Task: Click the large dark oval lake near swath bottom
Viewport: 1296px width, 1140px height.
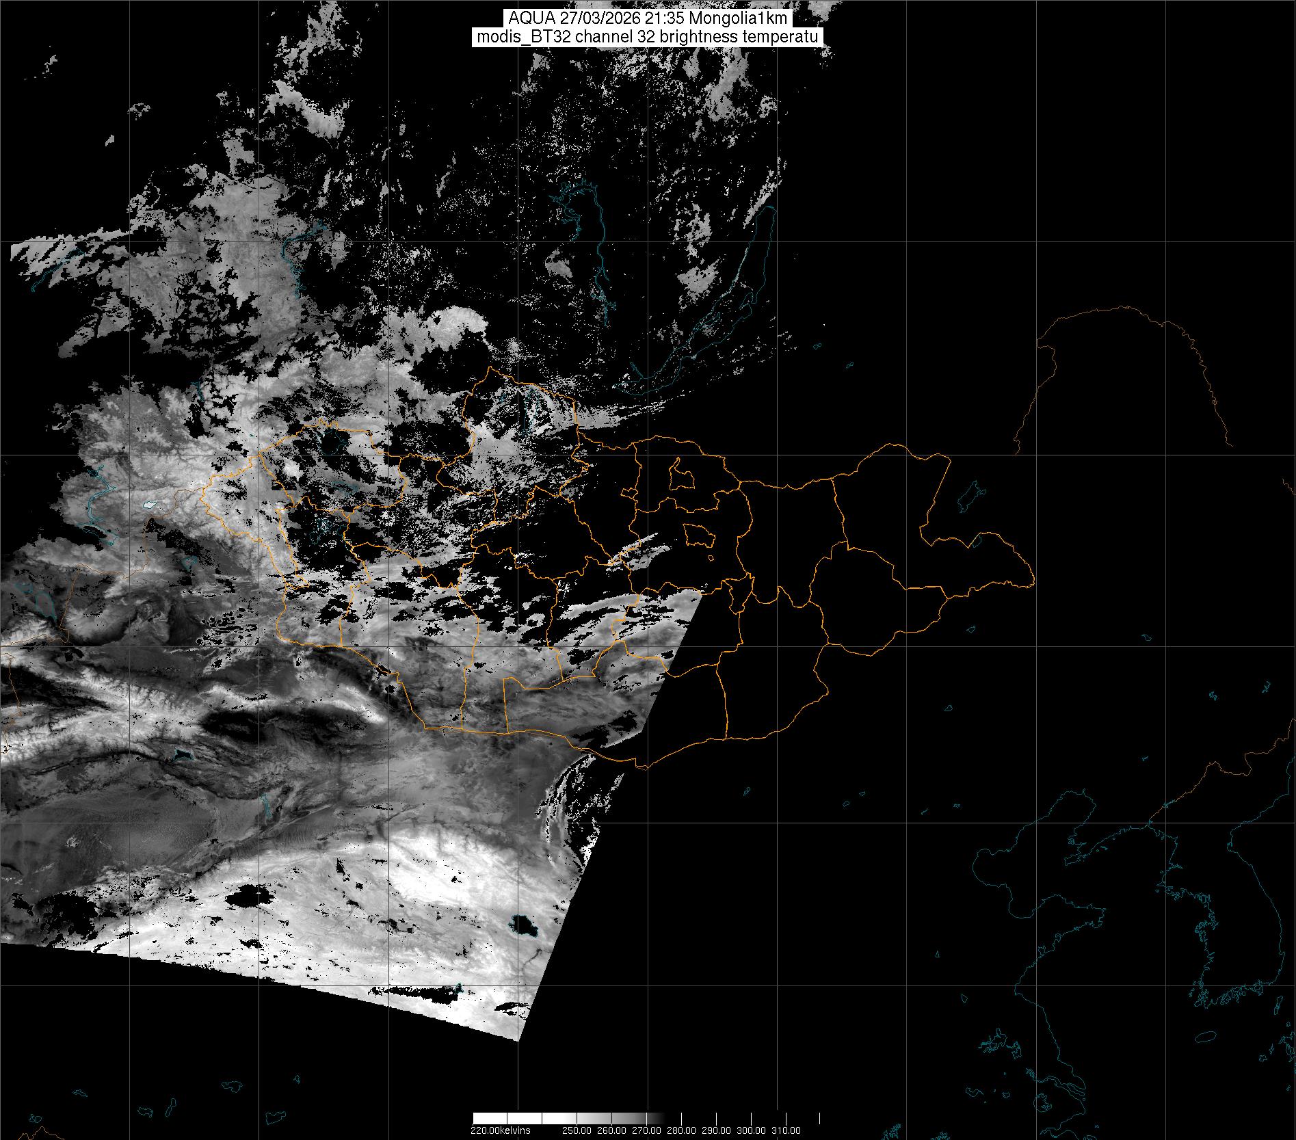Action: pos(525,927)
